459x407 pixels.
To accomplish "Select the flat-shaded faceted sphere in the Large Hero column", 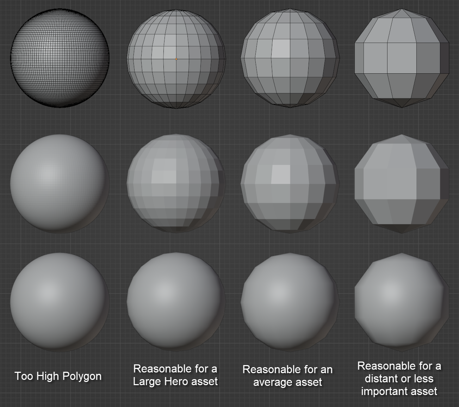I will (176, 183).
